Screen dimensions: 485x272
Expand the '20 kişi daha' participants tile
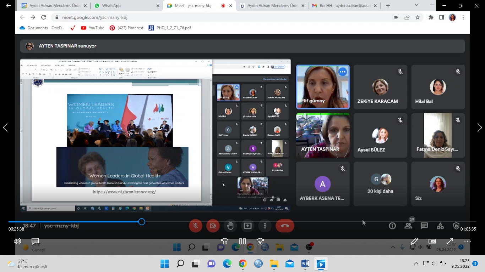(380, 184)
